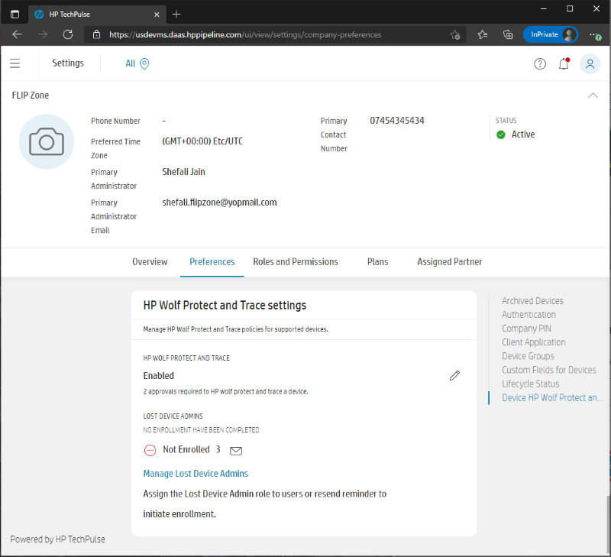Select the location pin next to All
611x557 pixels.
[145, 63]
